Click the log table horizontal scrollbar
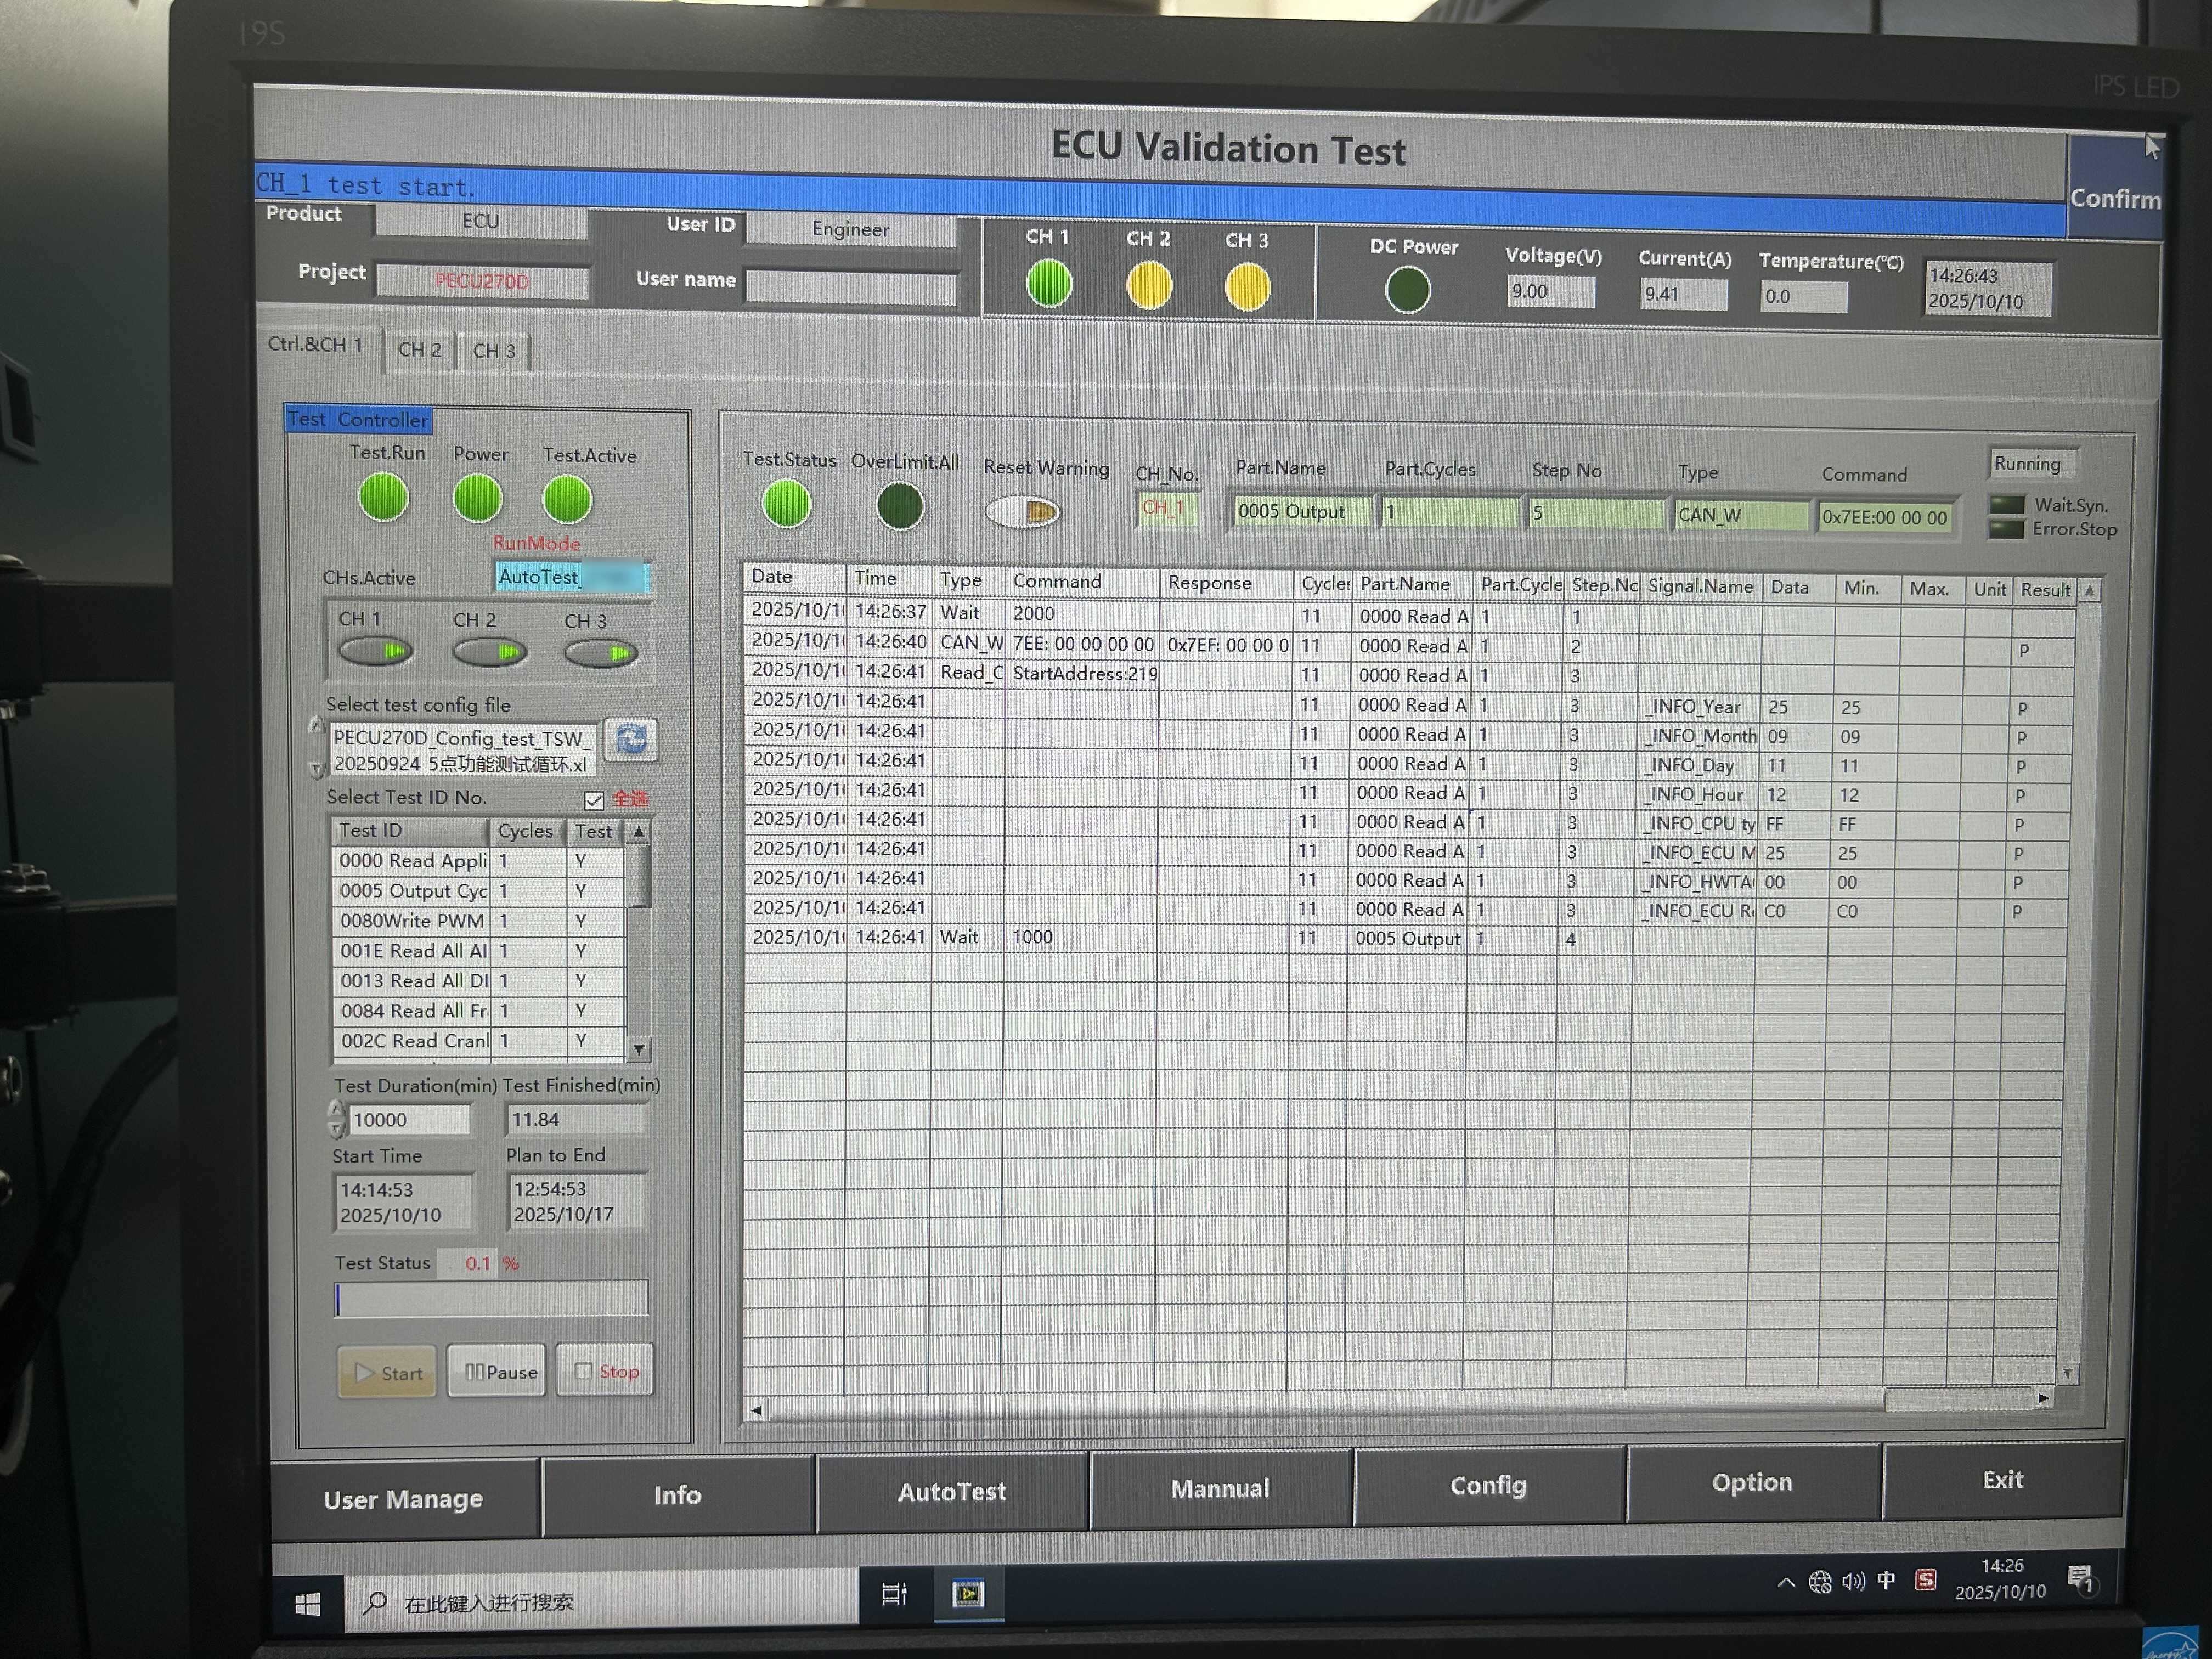 pos(1399,1403)
